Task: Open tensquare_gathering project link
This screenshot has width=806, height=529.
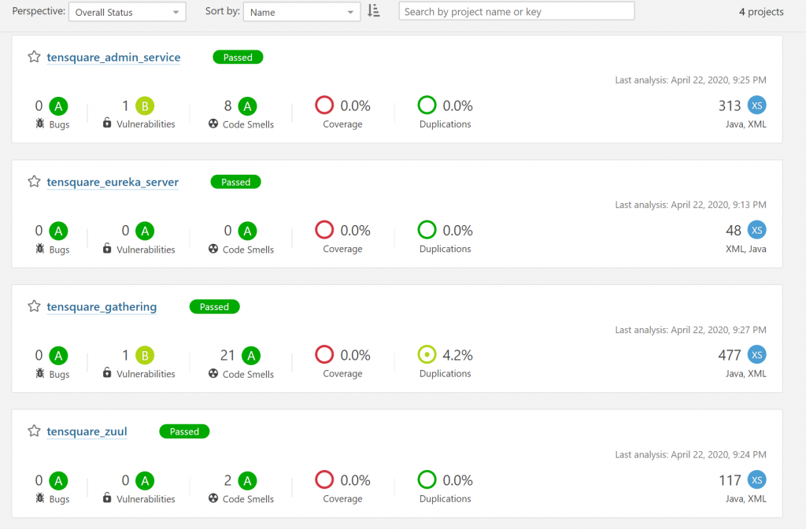Action: [102, 307]
